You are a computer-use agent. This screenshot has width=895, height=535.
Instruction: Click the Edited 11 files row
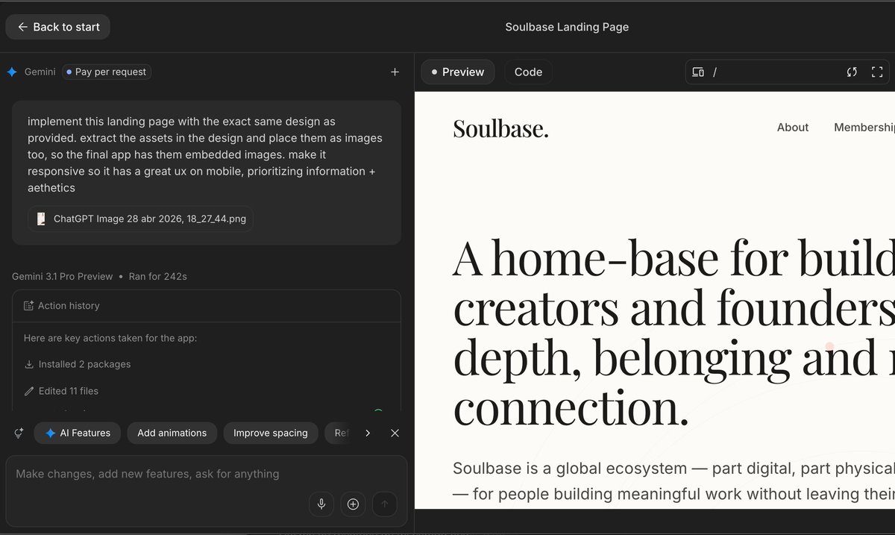coord(61,391)
